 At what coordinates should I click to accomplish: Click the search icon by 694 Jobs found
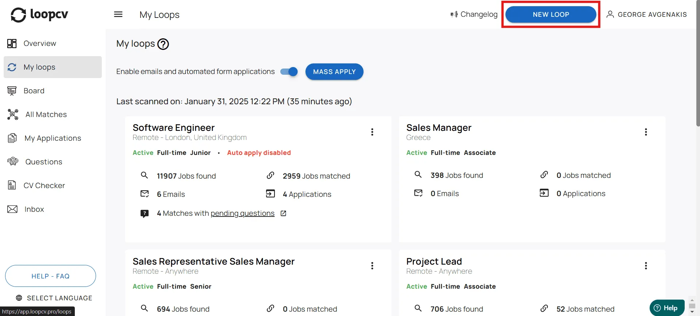(145, 308)
